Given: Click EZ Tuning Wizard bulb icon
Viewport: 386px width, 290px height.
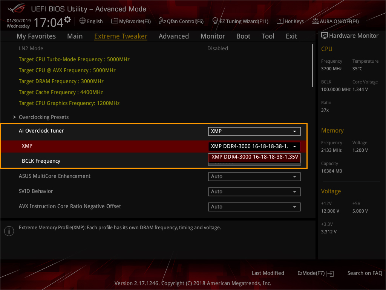Looking at the screenshot, I should [215, 21].
